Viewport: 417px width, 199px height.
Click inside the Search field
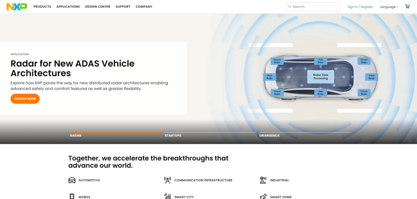coord(313,7)
